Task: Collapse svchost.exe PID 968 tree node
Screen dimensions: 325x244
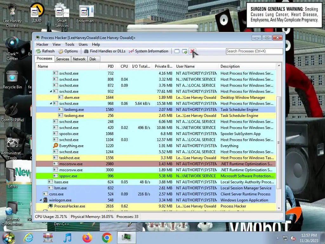Action: coord(51,104)
